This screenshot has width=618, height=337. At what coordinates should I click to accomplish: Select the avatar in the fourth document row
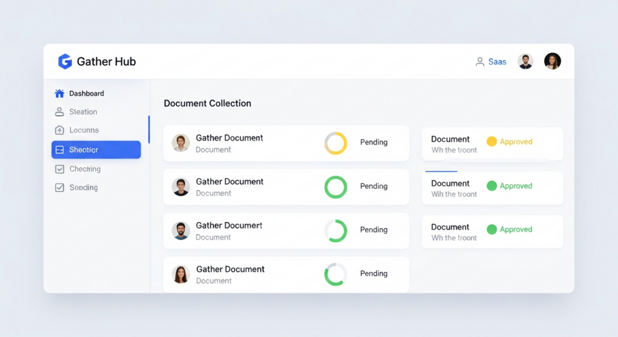pyautogui.click(x=181, y=274)
